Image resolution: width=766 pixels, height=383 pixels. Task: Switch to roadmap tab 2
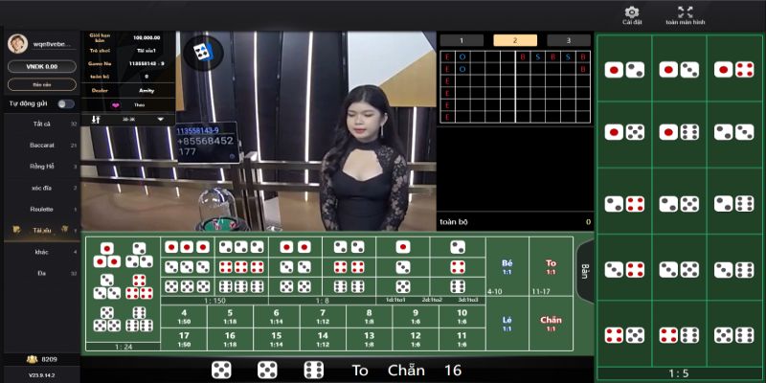point(515,40)
